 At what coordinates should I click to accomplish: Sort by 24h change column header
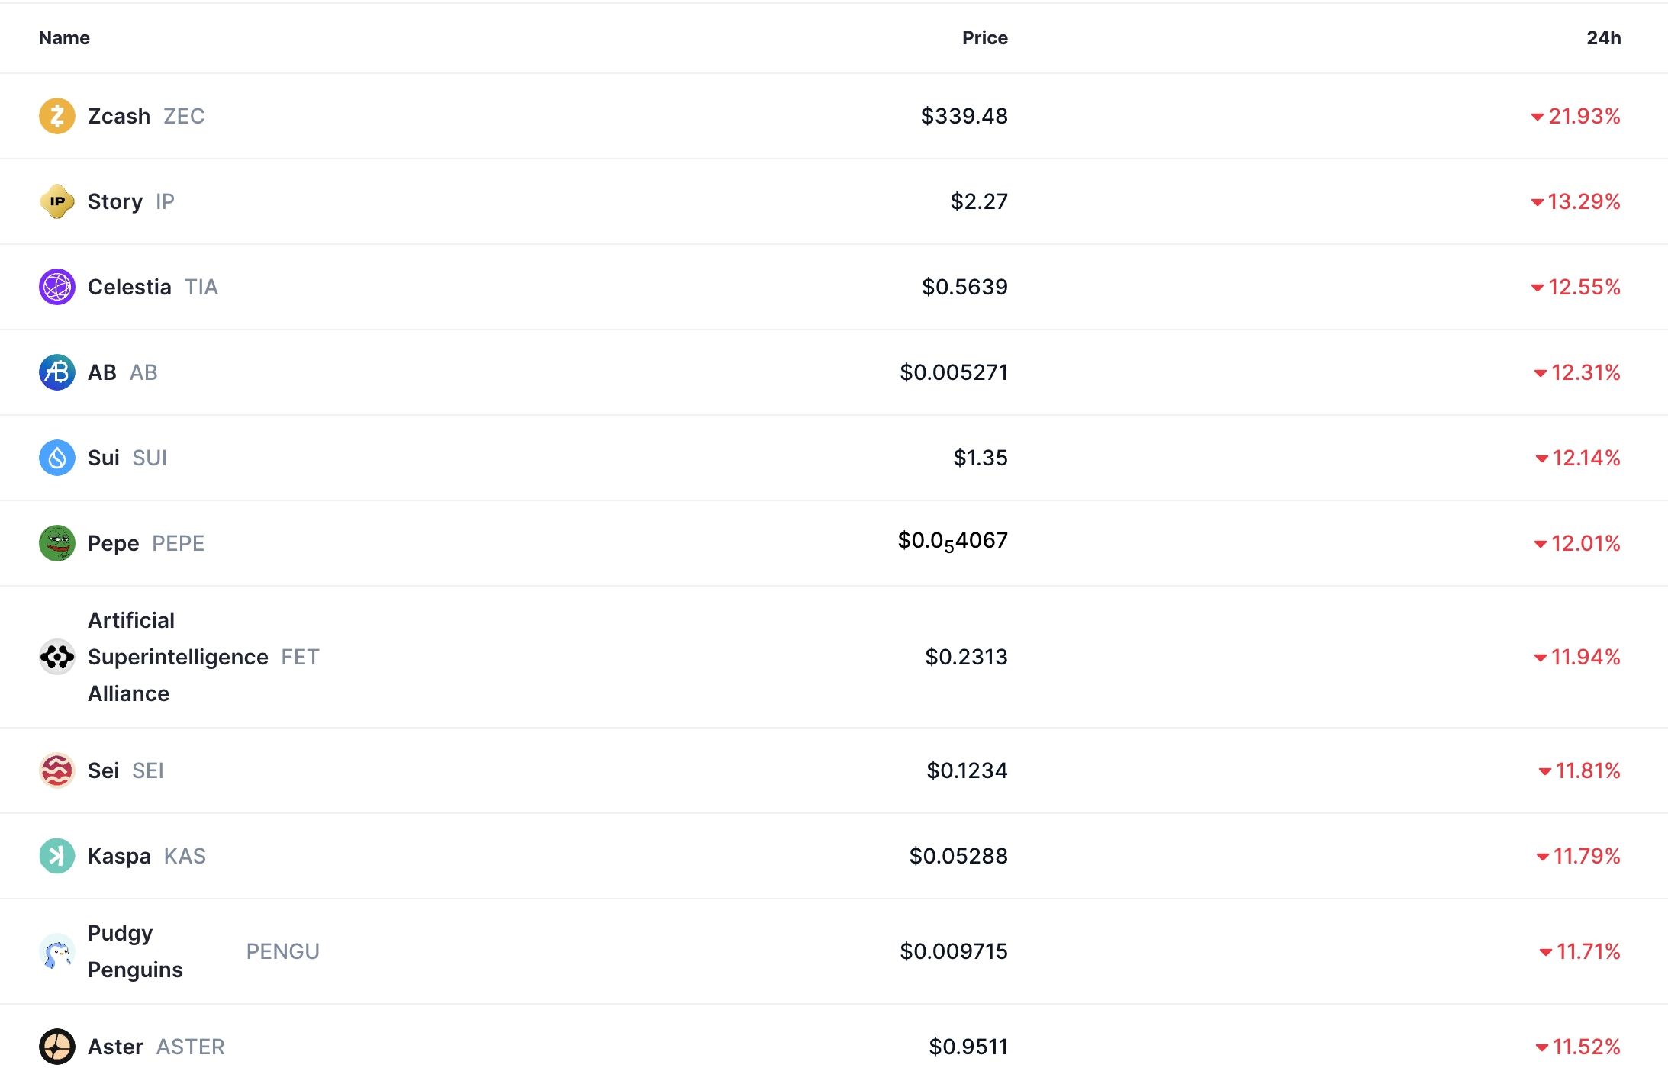point(1603,38)
